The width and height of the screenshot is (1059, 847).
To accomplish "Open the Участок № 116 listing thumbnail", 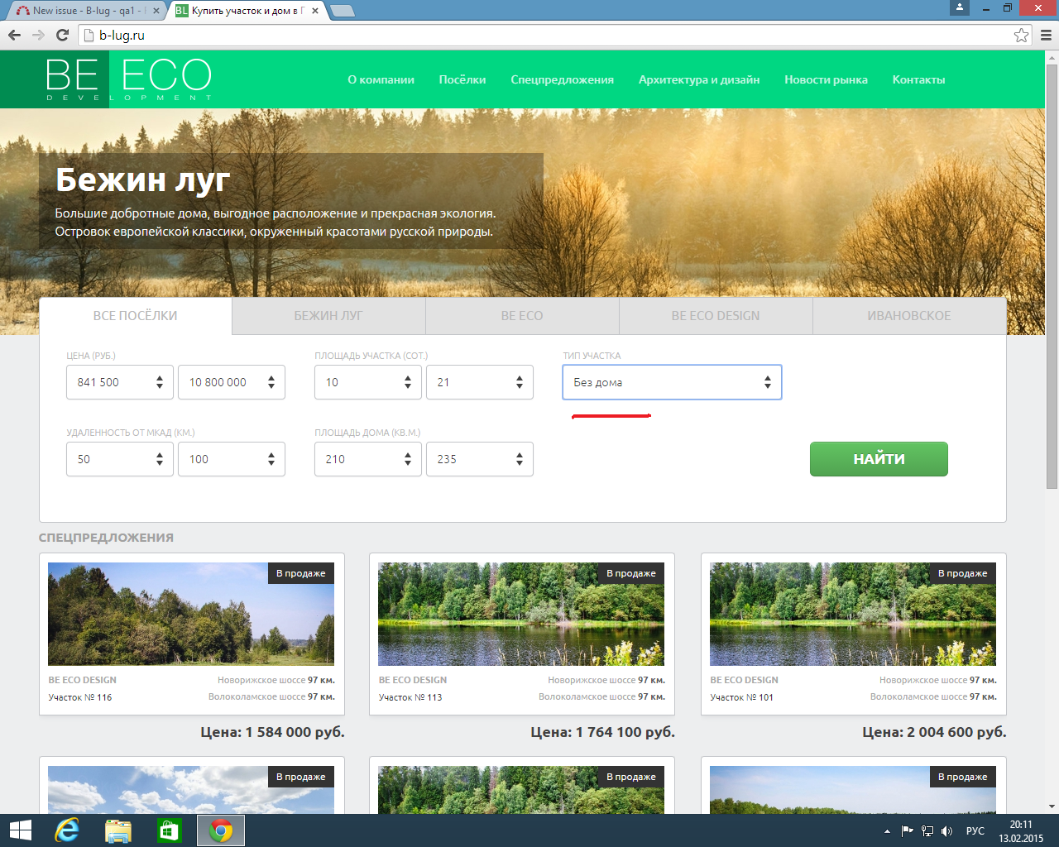I will [x=191, y=614].
